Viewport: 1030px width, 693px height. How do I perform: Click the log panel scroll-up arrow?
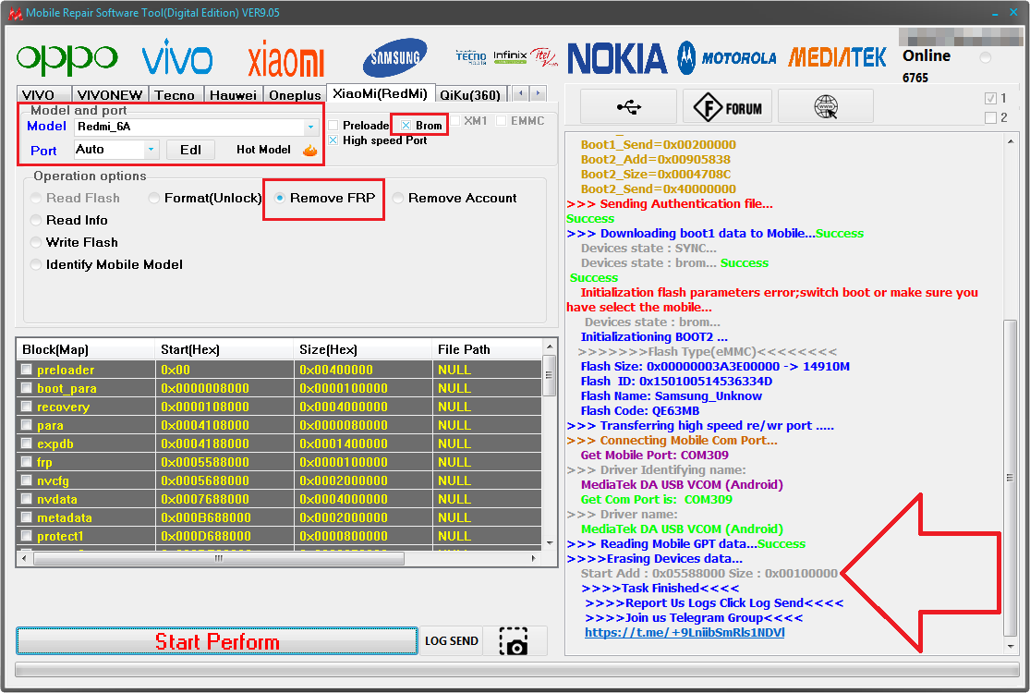pos(1011,141)
